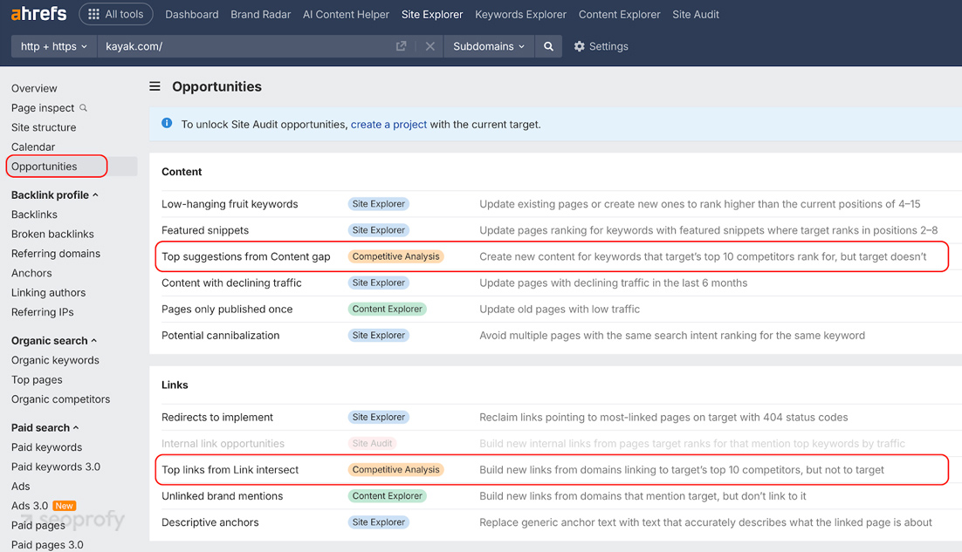Clear the kayak.com URL field

coord(430,46)
